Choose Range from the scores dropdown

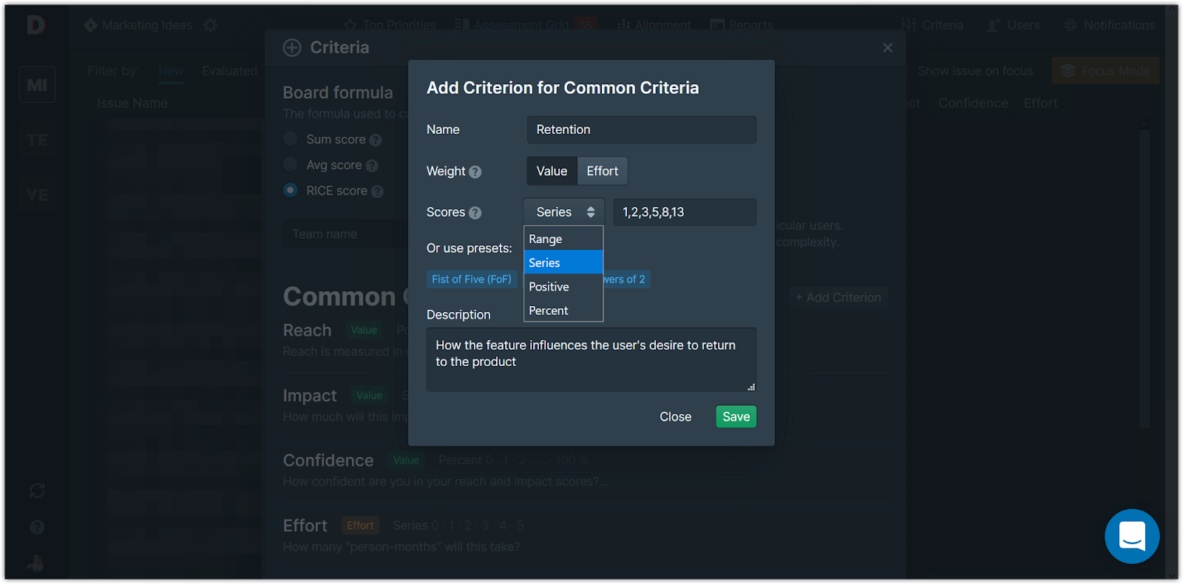563,239
